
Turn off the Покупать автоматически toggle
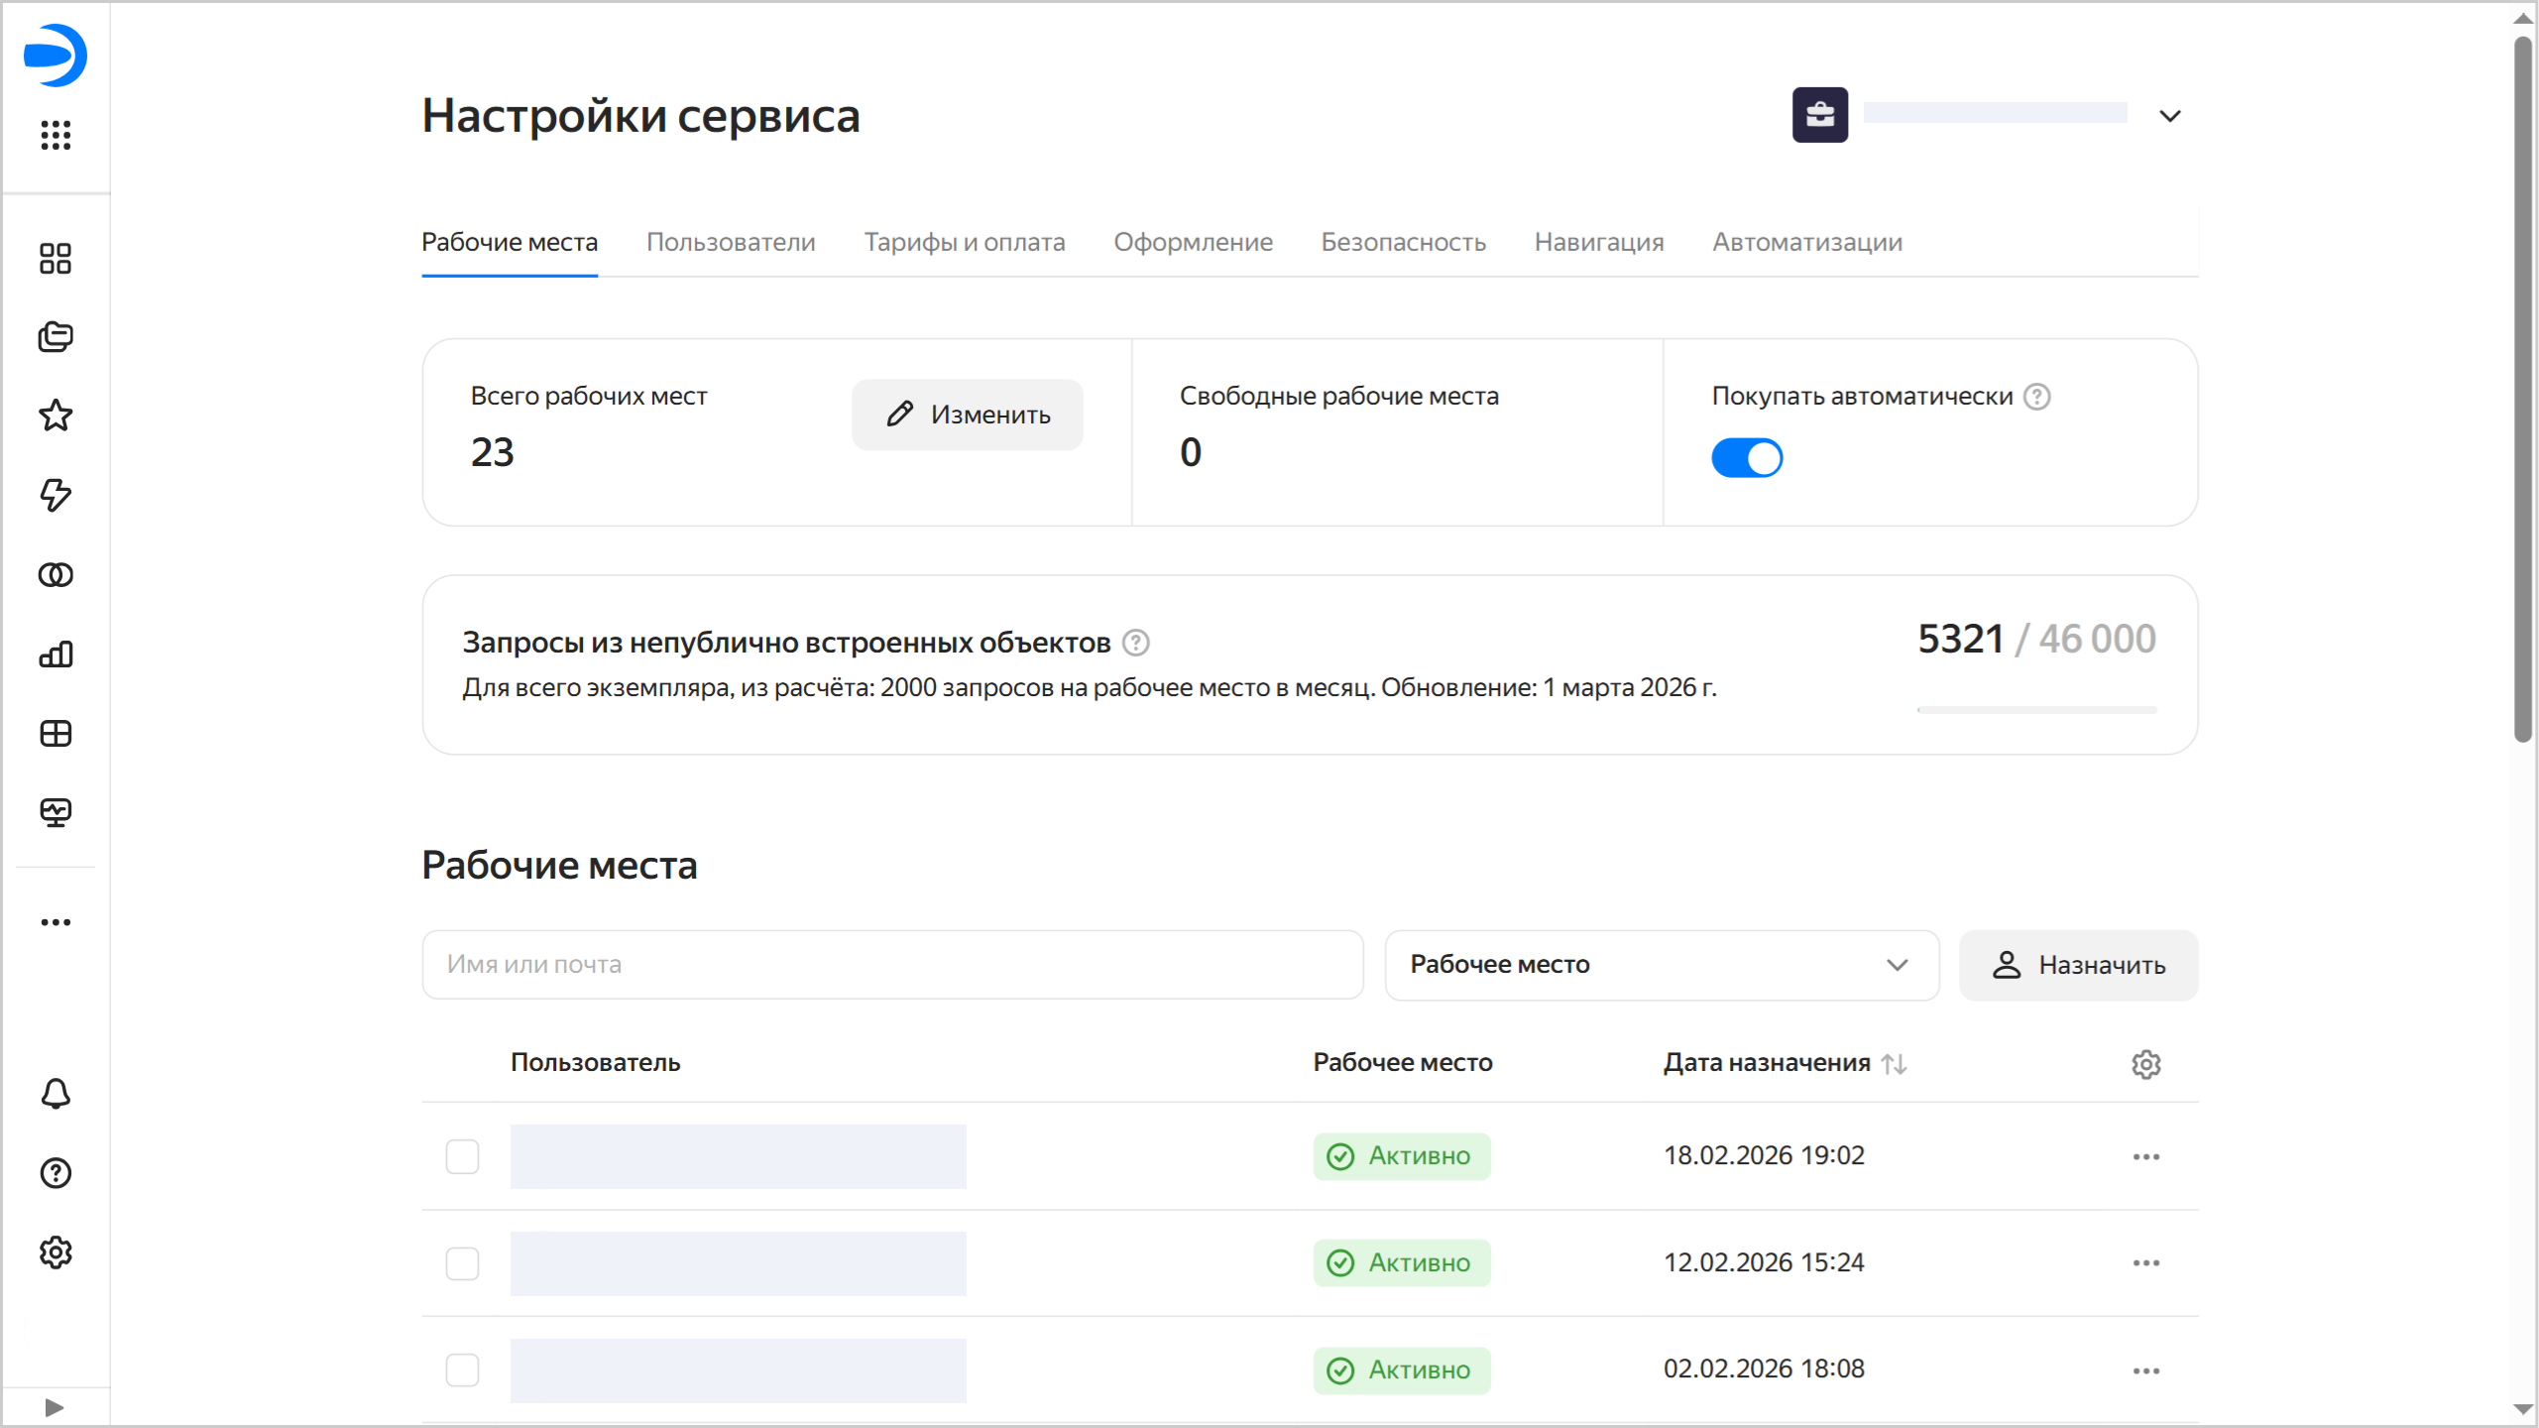click(1747, 458)
